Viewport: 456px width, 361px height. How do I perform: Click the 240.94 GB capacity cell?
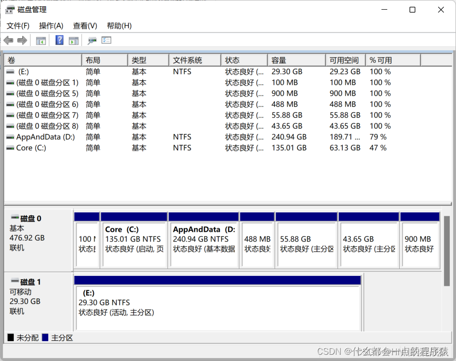click(289, 137)
